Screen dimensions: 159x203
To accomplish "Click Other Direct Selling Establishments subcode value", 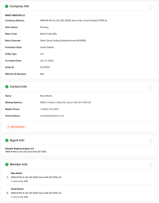I will tap(63, 41).
